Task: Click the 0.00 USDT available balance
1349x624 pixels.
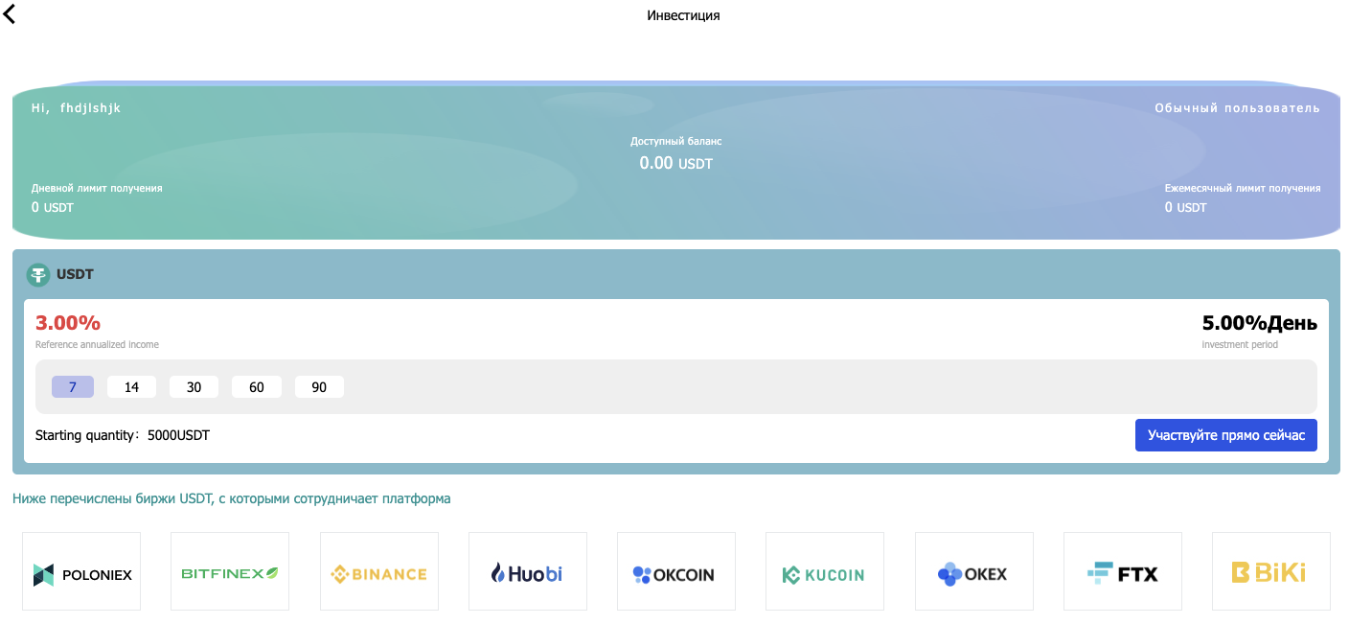Action: 675,163
